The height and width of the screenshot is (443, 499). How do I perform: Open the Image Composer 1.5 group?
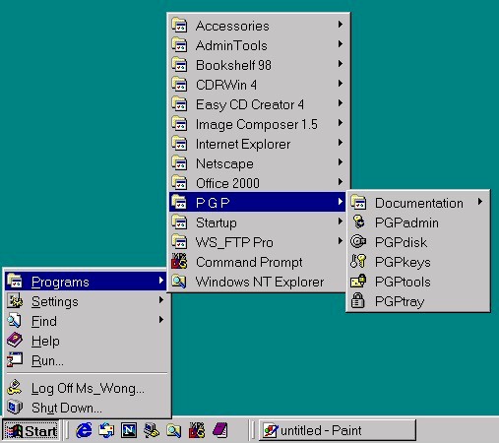[x=258, y=124]
